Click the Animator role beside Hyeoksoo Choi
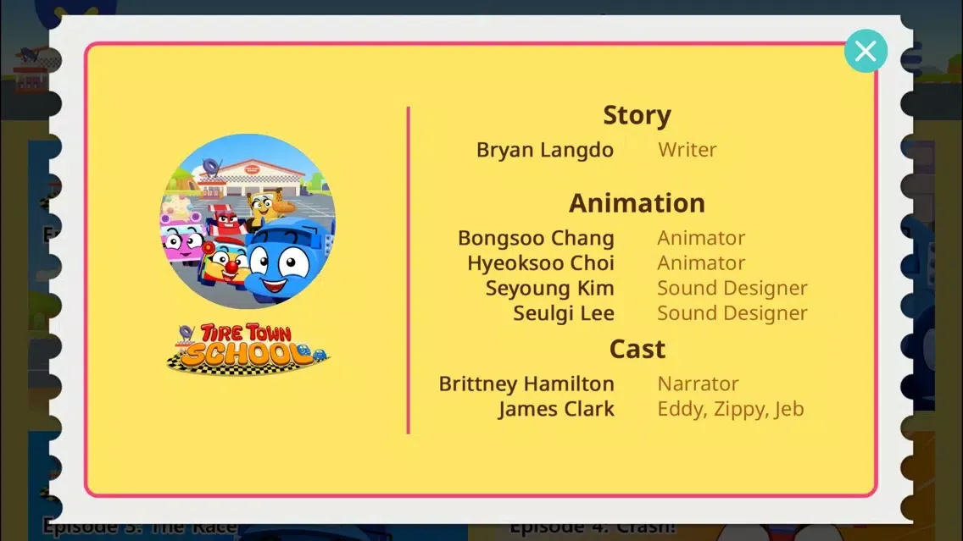Viewport: 963px width, 541px height. point(701,263)
